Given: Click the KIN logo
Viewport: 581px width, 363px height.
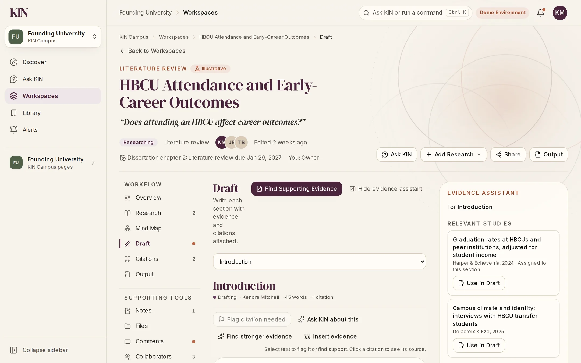Looking at the screenshot, I should [x=19, y=13].
